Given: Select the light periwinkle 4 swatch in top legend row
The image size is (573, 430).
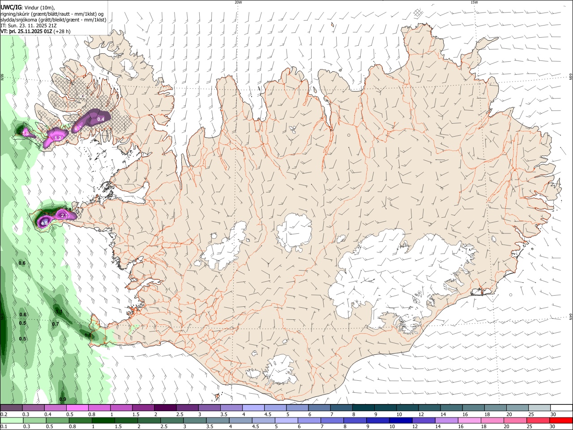Looking at the screenshot, I should coord(252,408).
